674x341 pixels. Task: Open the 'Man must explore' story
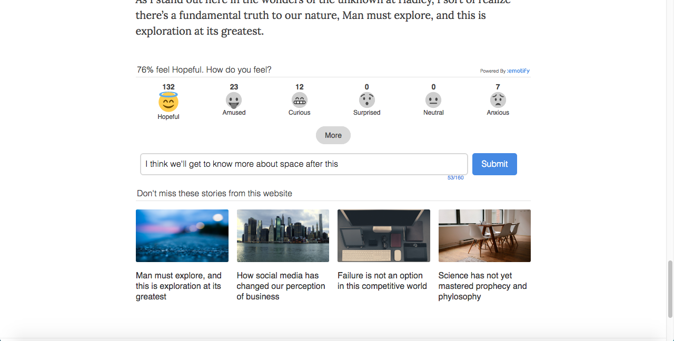pyautogui.click(x=178, y=286)
